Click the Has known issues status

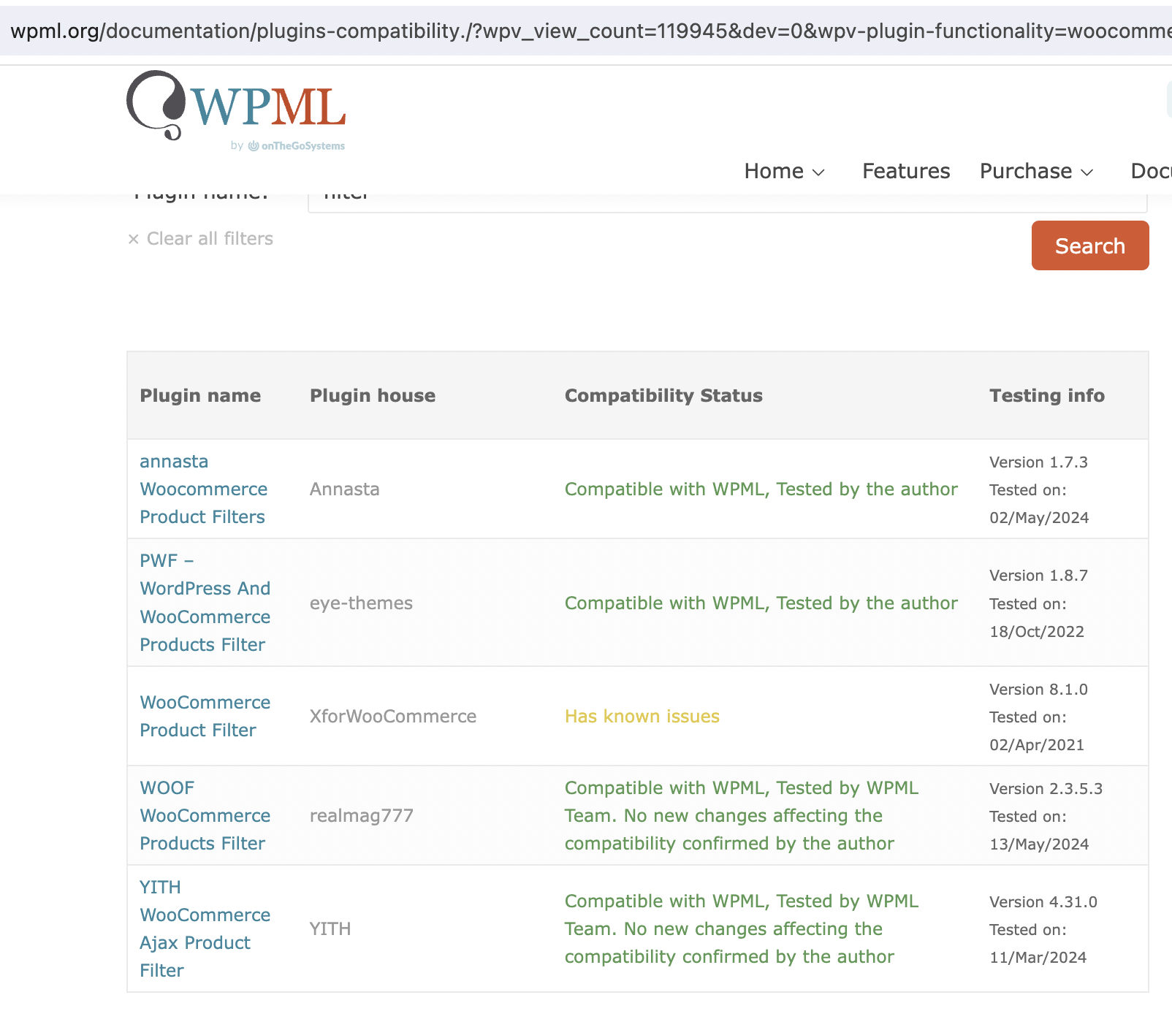point(642,716)
